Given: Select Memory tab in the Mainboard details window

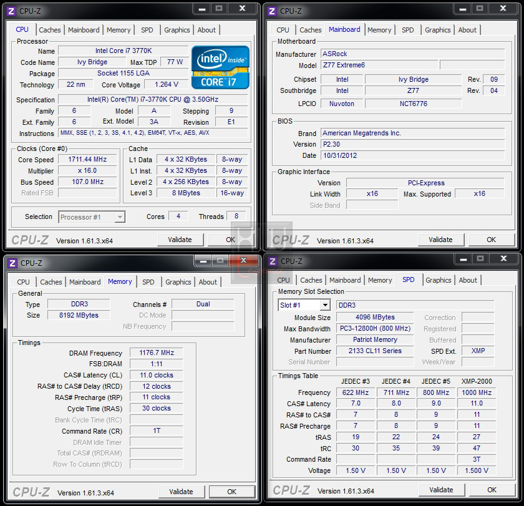Looking at the screenshot, I should tap(379, 30).
